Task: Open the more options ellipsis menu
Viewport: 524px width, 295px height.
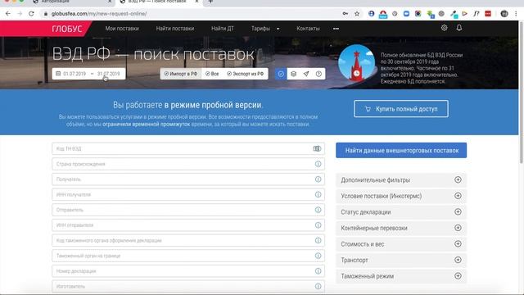Action: click(336, 29)
